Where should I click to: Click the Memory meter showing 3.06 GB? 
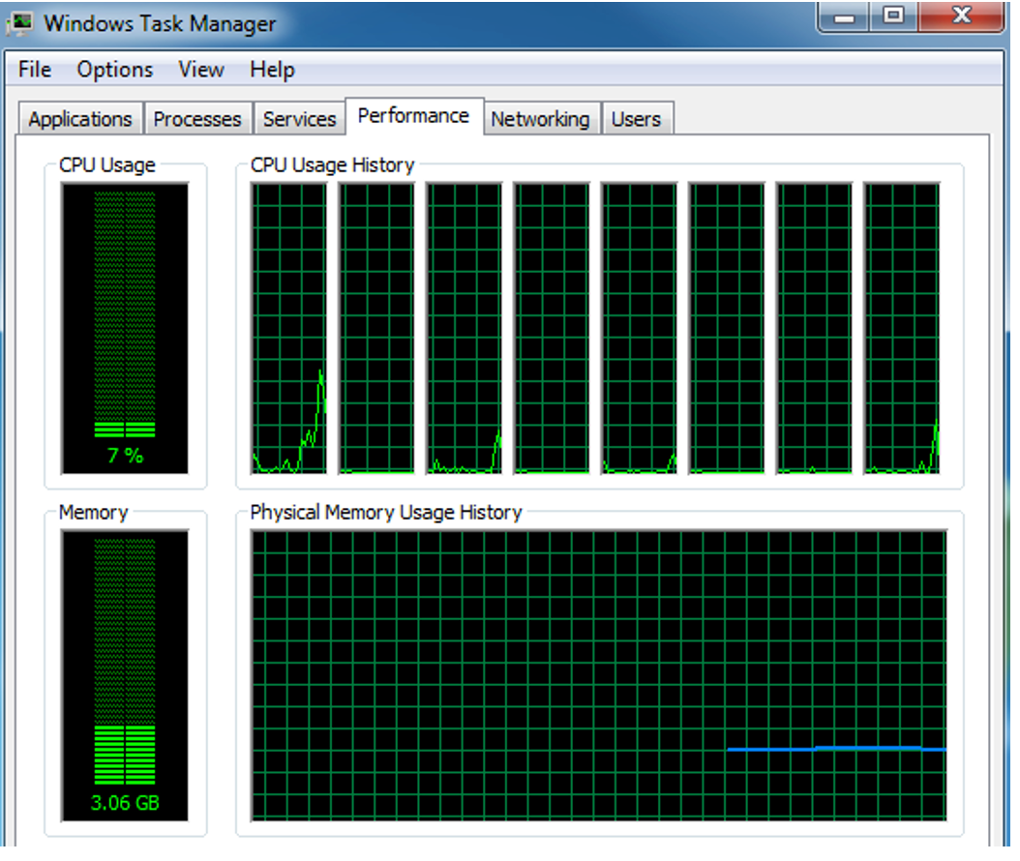tap(125, 675)
